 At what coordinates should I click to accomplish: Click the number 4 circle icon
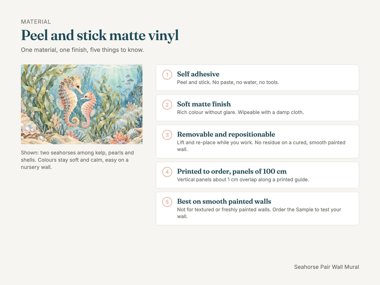coord(167,172)
